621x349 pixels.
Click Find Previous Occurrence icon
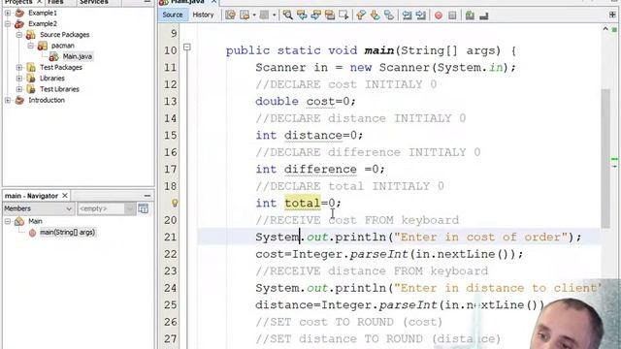pos(302,16)
